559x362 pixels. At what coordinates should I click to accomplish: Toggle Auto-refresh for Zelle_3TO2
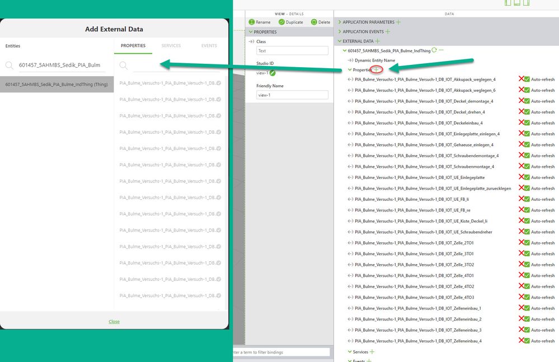527,265
